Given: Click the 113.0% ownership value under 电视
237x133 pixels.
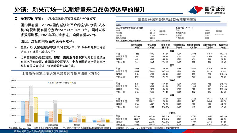Looking at the screenshot, I should tap(165, 107).
